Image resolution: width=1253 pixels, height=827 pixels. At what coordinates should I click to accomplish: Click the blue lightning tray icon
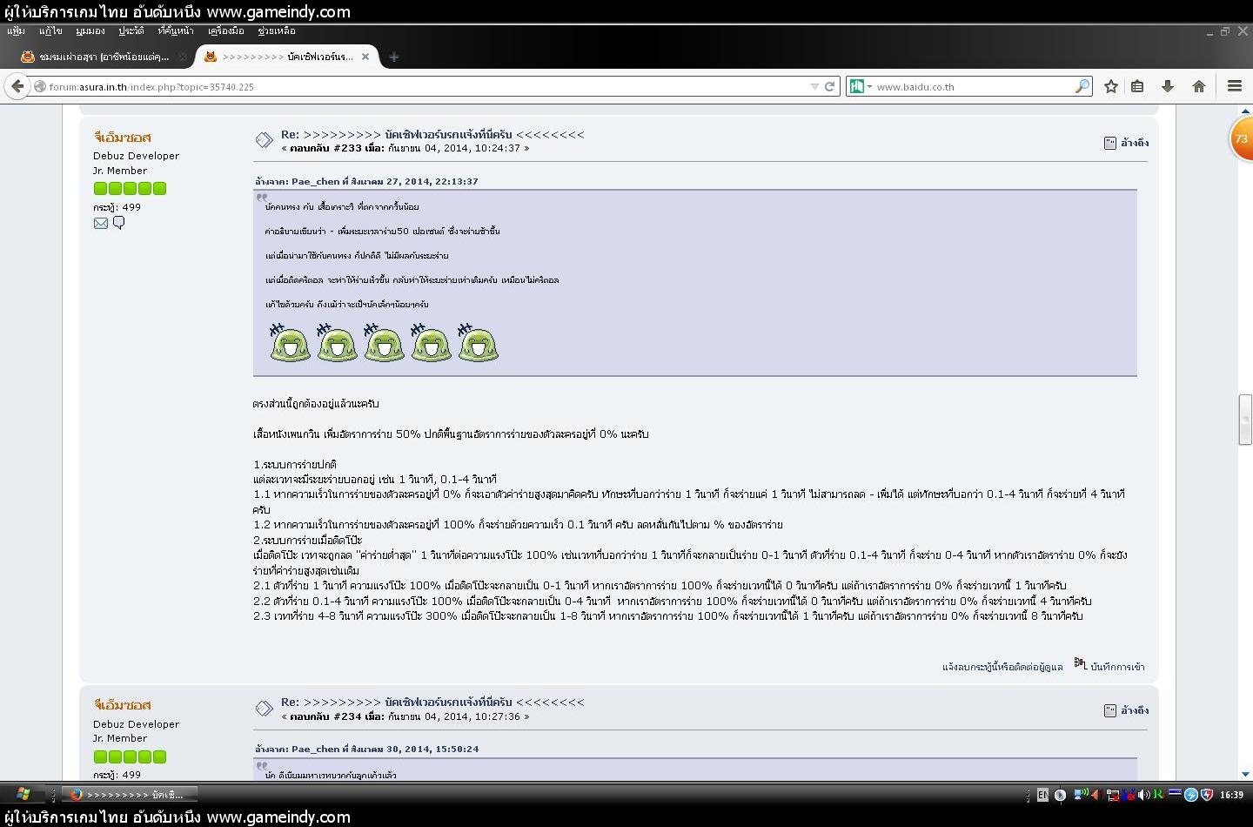tap(1191, 794)
